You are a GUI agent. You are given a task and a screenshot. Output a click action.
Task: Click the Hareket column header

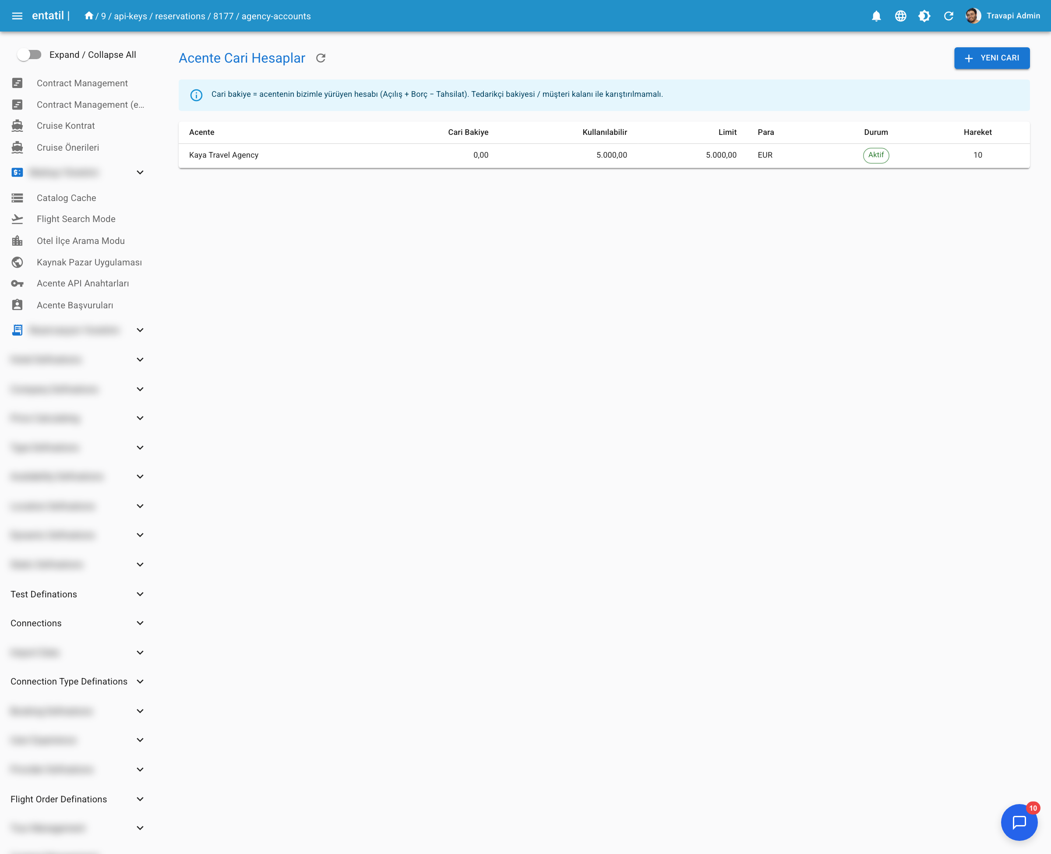point(977,132)
